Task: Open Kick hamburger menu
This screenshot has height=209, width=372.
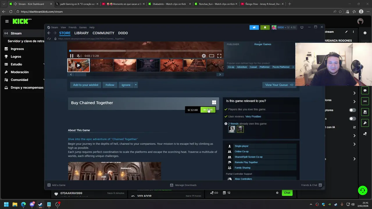Action: 7,21
